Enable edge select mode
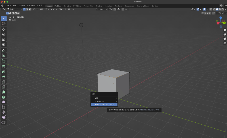Screen dimensions: 227x138 pos(27,9)
